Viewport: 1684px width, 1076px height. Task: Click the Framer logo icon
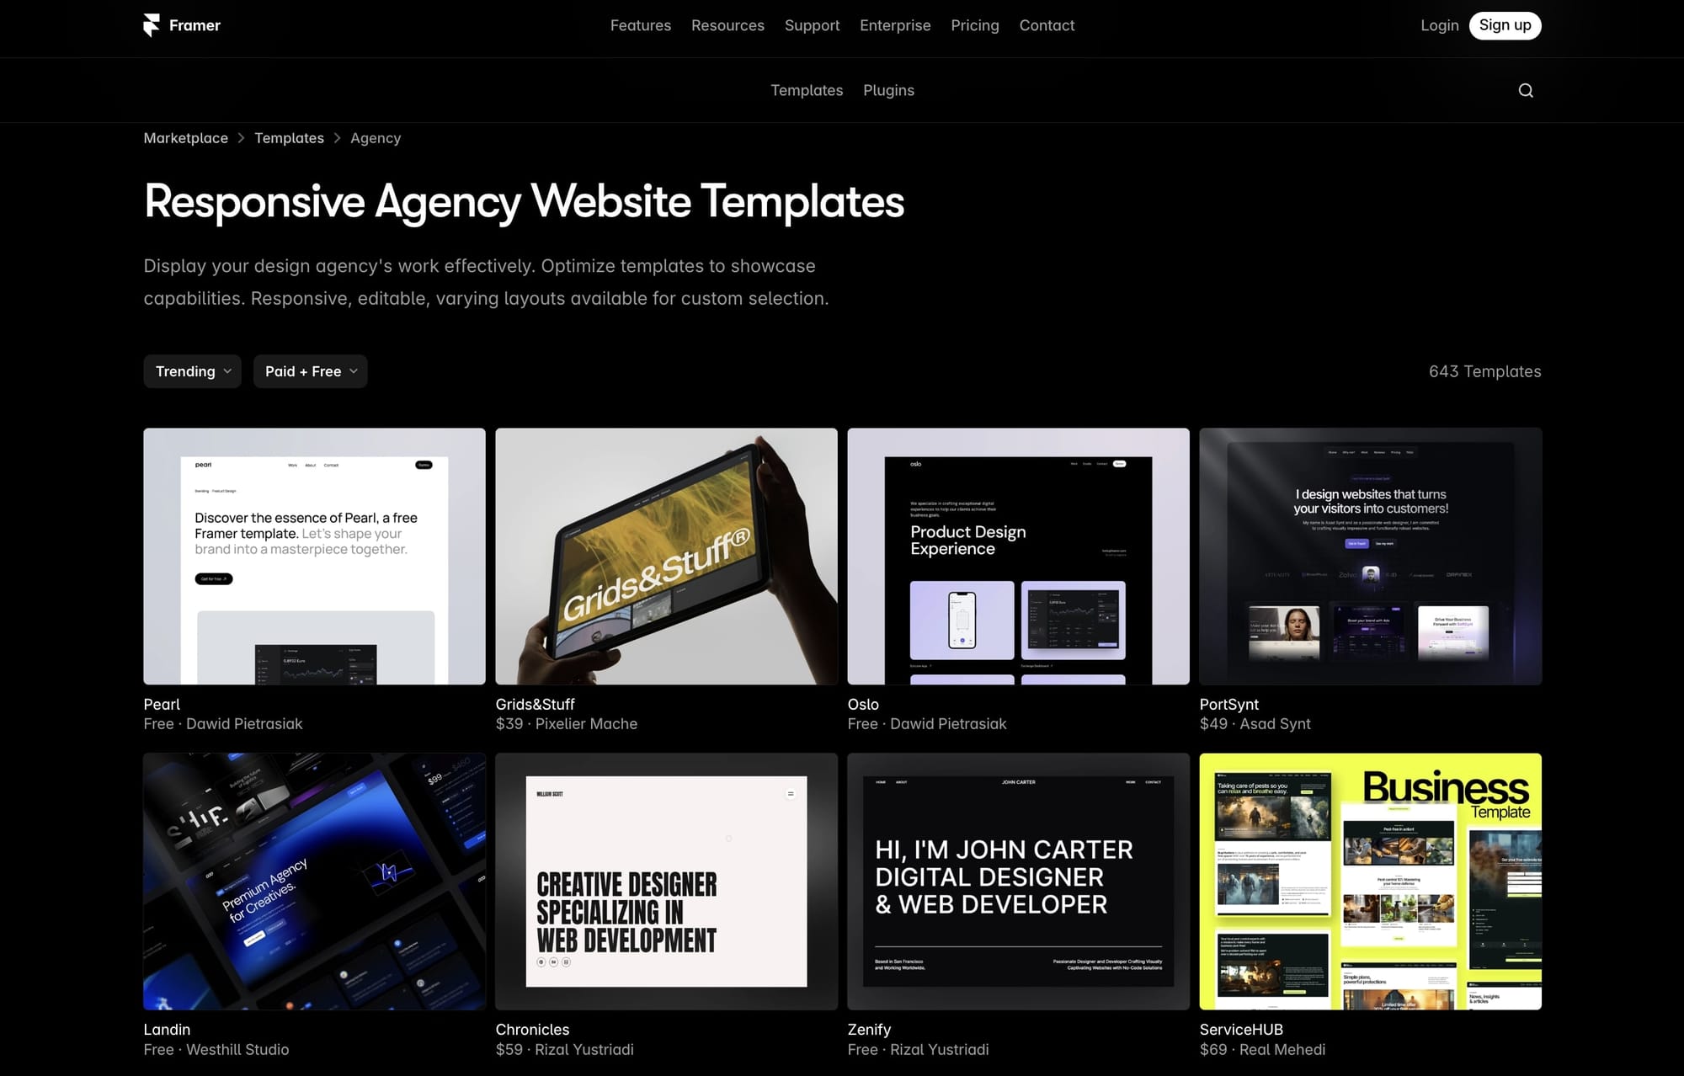pos(151,24)
